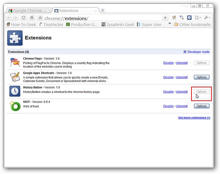Viewport: 220px width, 174px height.
Task: Open the wrench tools menu
Action: (207, 17)
